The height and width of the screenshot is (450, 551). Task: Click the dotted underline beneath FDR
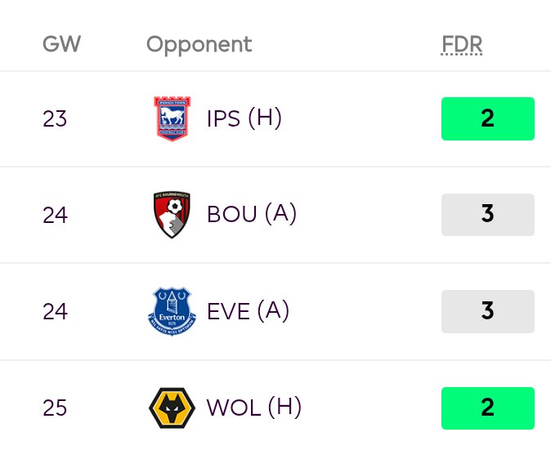pos(462,55)
